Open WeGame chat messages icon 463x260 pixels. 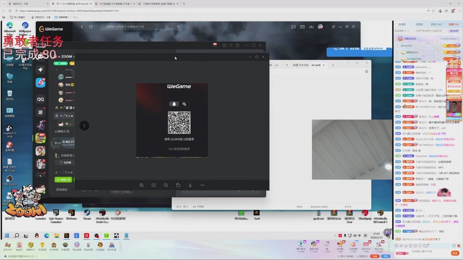click(293, 27)
